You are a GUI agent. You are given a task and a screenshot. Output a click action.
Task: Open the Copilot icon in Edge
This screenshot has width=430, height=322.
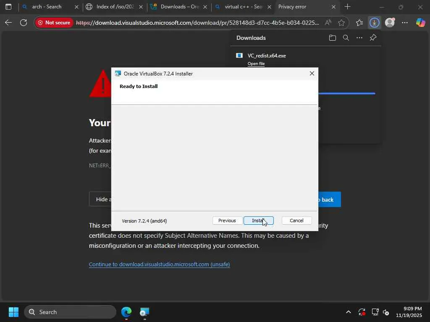tap(420, 23)
